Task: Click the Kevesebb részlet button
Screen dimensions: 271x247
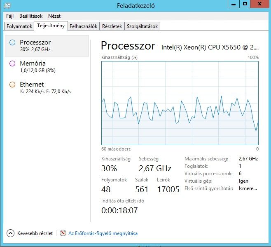Action: [35, 233]
